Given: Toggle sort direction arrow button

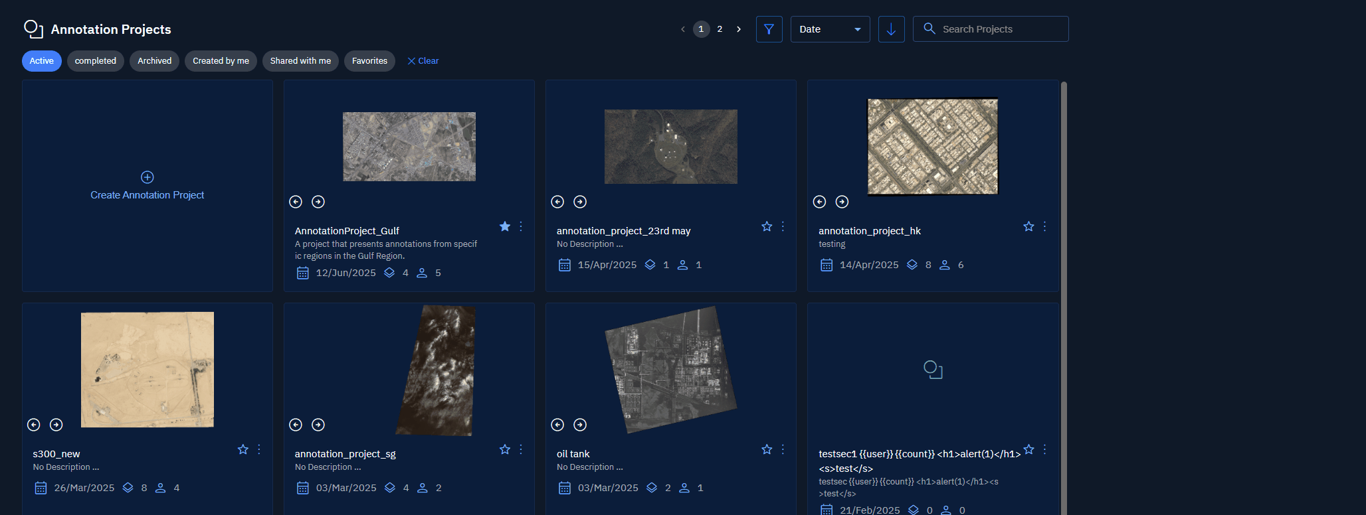Looking at the screenshot, I should (x=891, y=29).
